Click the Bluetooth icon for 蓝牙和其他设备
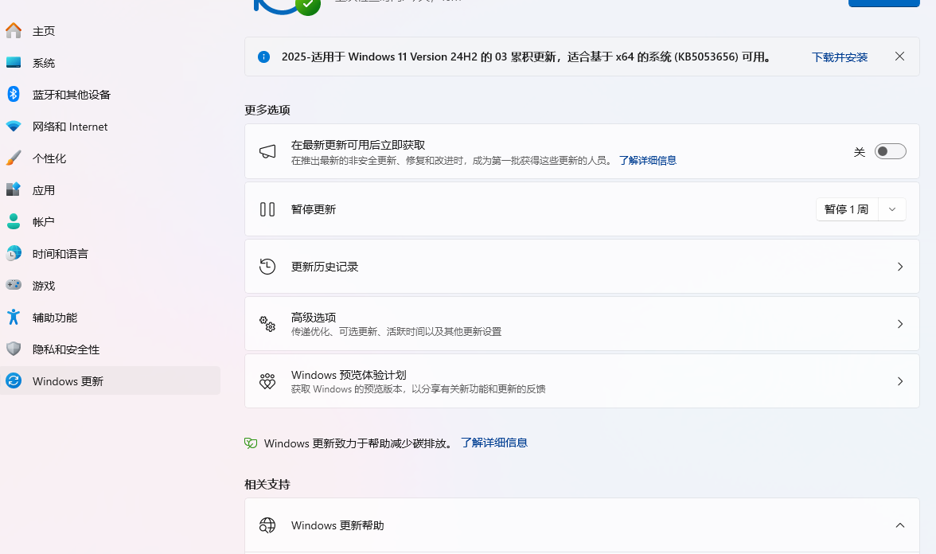The height and width of the screenshot is (554, 936). coord(13,94)
